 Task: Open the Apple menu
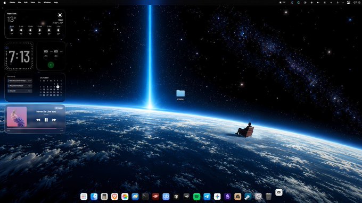pos(5,3)
